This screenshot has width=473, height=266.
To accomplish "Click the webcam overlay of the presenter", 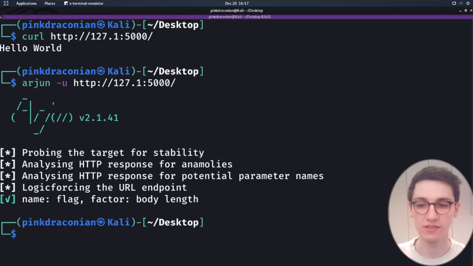I will point(431,212).
